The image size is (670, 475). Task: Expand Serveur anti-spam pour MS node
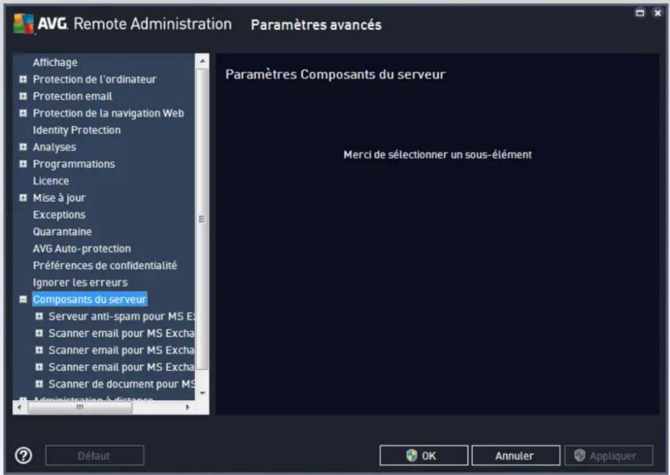[x=39, y=316]
